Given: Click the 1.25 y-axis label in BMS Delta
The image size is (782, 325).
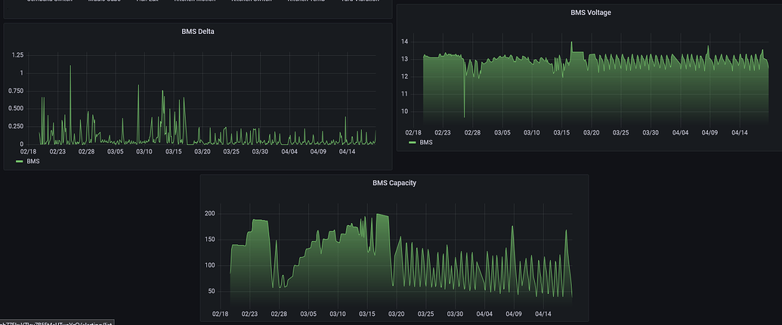Looking at the screenshot, I should tap(17, 56).
